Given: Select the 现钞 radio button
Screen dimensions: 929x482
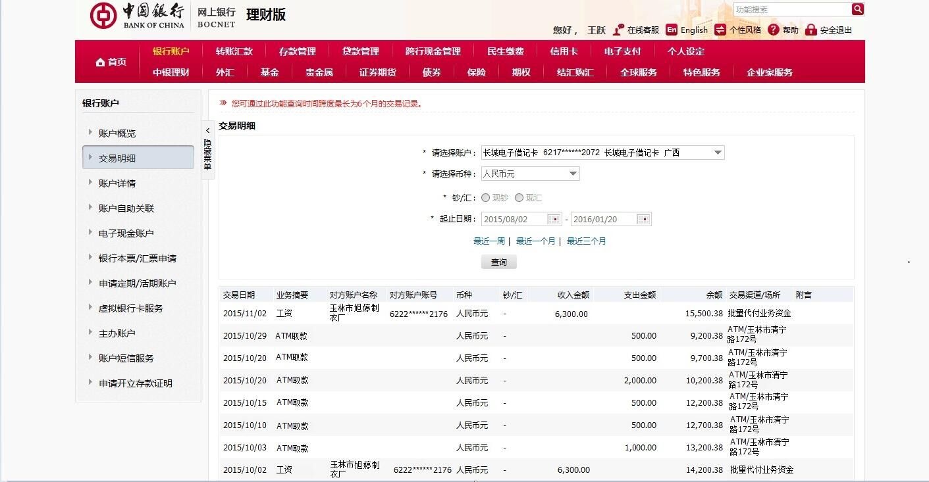Looking at the screenshot, I should point(486,197).
